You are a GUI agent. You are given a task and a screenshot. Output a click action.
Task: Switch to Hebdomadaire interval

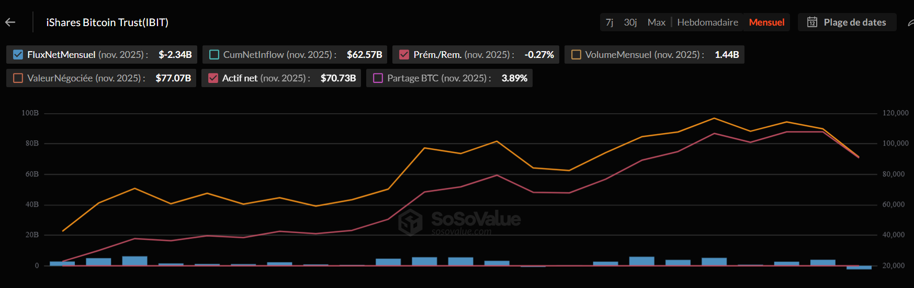(707, 22)
